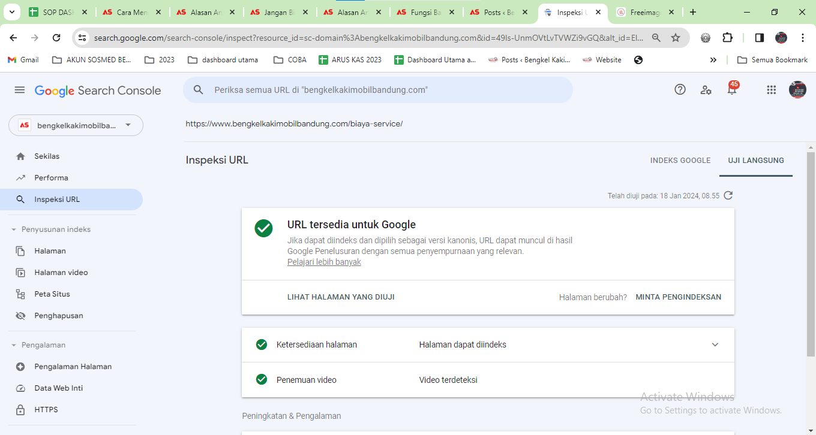The image size is (816, 435).
Task: Open the Pelajari lebih banyak link
Action: pos(324,262)
